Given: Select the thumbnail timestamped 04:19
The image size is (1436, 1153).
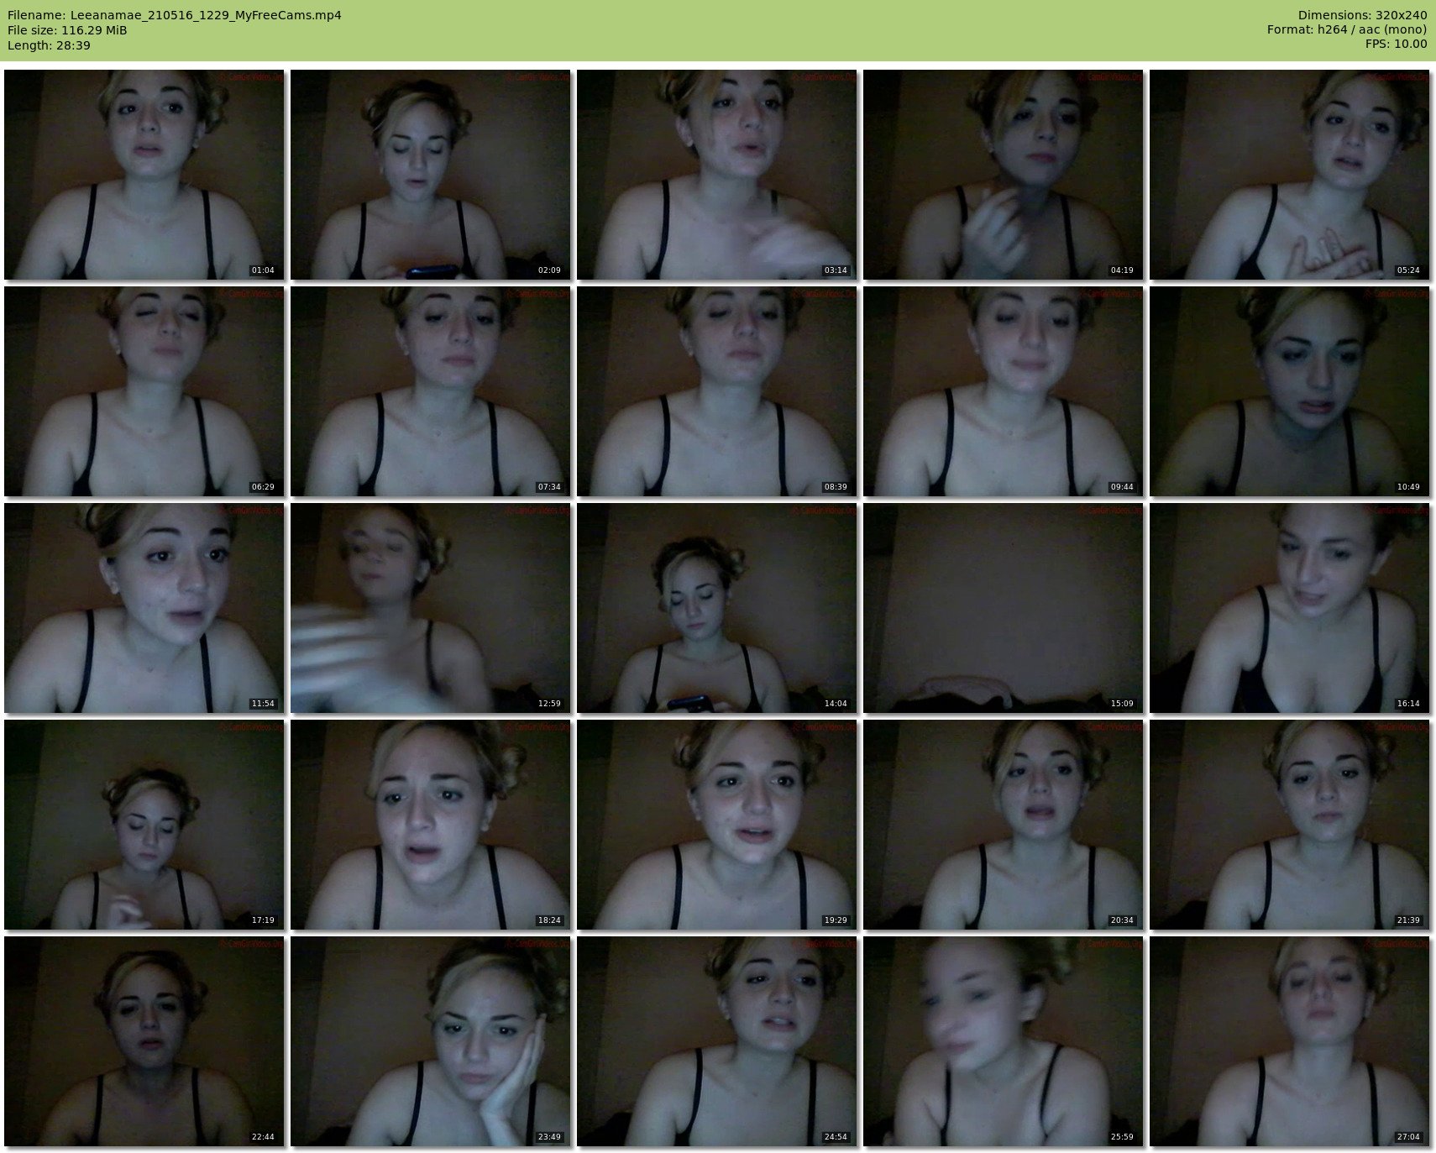Looking at the screenshot, I should coord(1004,175).
